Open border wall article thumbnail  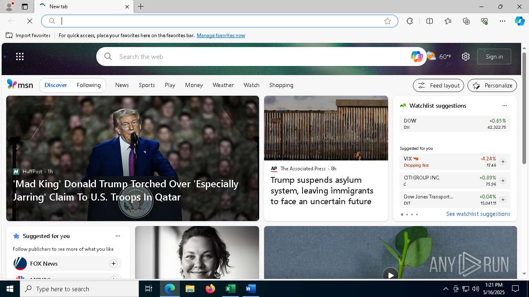(x=326, y=128)
